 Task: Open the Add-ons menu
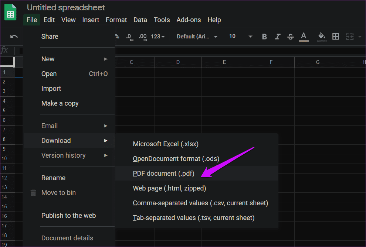click(x=189, y=20)
